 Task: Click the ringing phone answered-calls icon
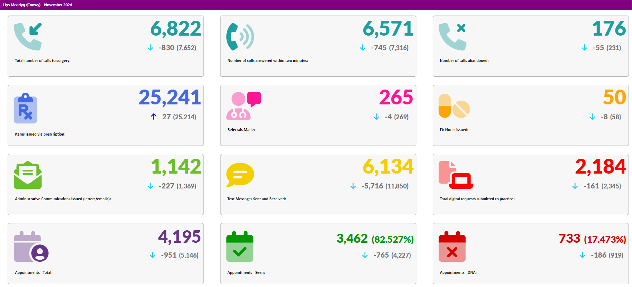[x=240, y=37]
